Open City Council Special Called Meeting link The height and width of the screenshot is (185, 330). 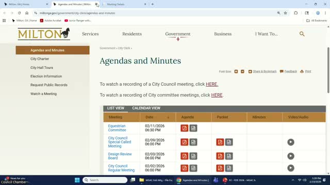pyautogui.click(x=119, y=142)
